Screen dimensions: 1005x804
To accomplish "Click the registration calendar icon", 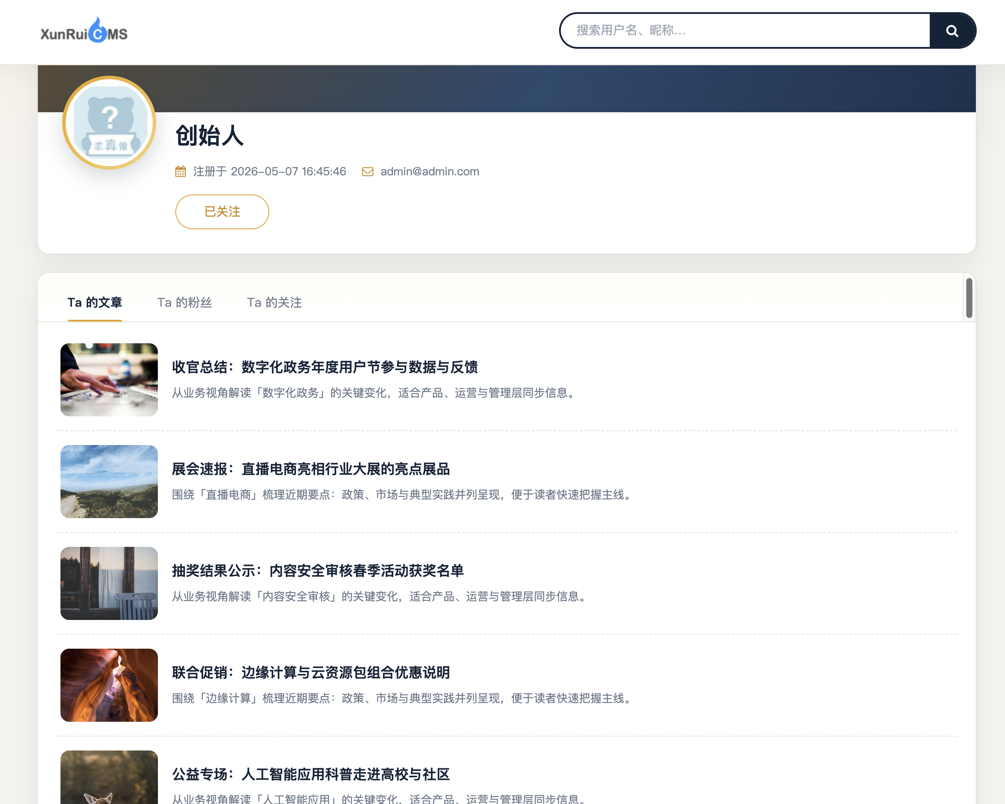I will [x=181, y=171].
